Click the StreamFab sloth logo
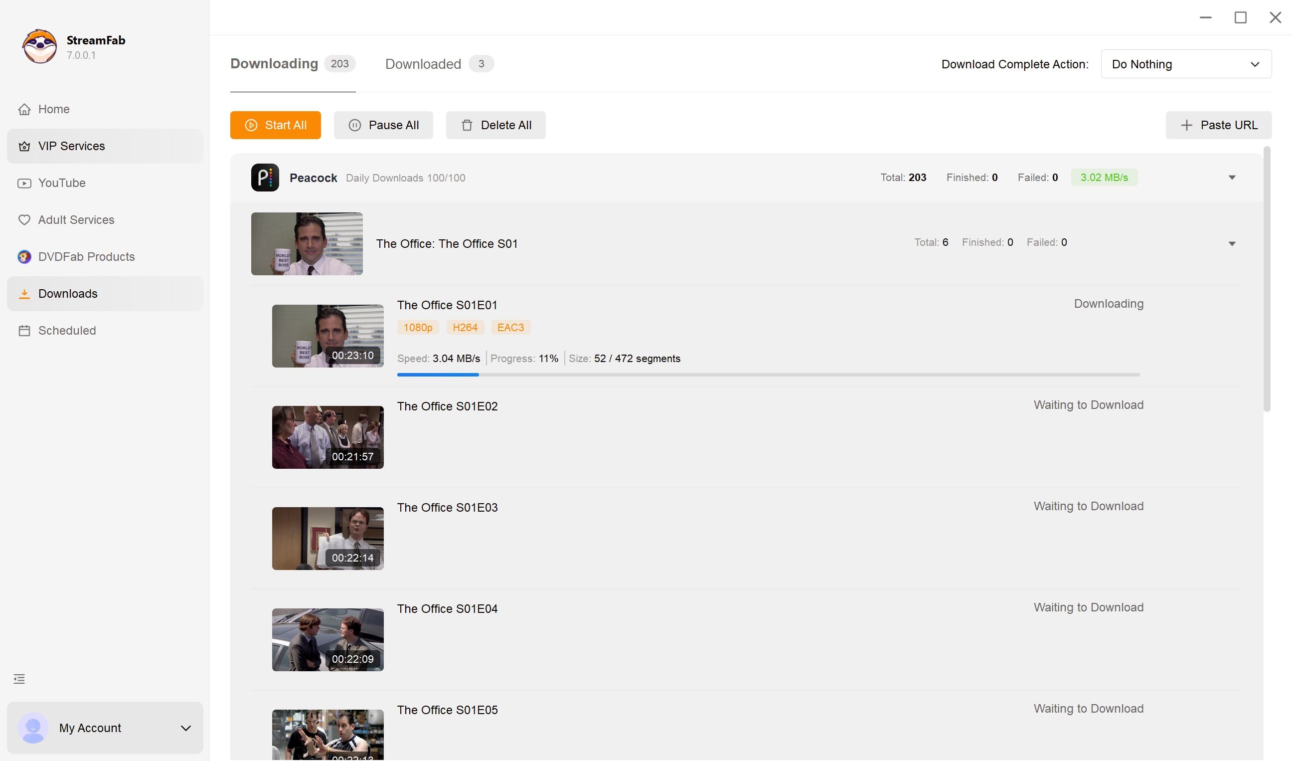This screenshot has width=1293, height=761. (x=39, y=46)
